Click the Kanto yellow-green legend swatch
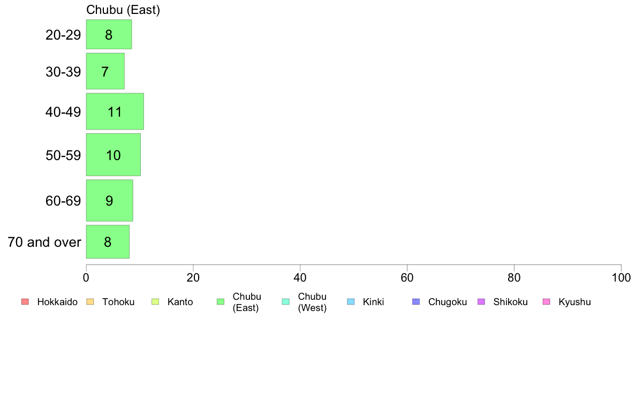This screenshot has width=636, height=394. [155, 301]
